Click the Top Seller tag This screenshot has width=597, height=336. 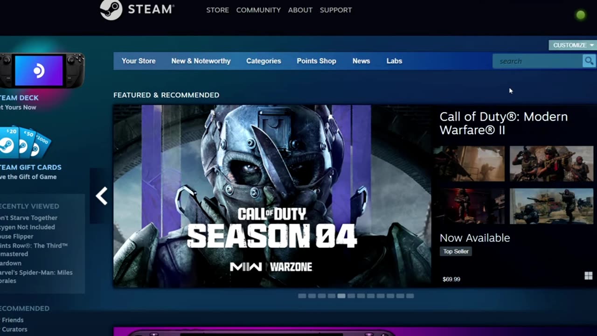(x=456, y=252)
